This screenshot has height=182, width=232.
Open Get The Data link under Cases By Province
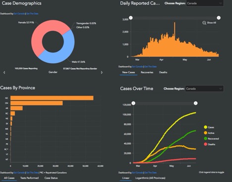32,173
